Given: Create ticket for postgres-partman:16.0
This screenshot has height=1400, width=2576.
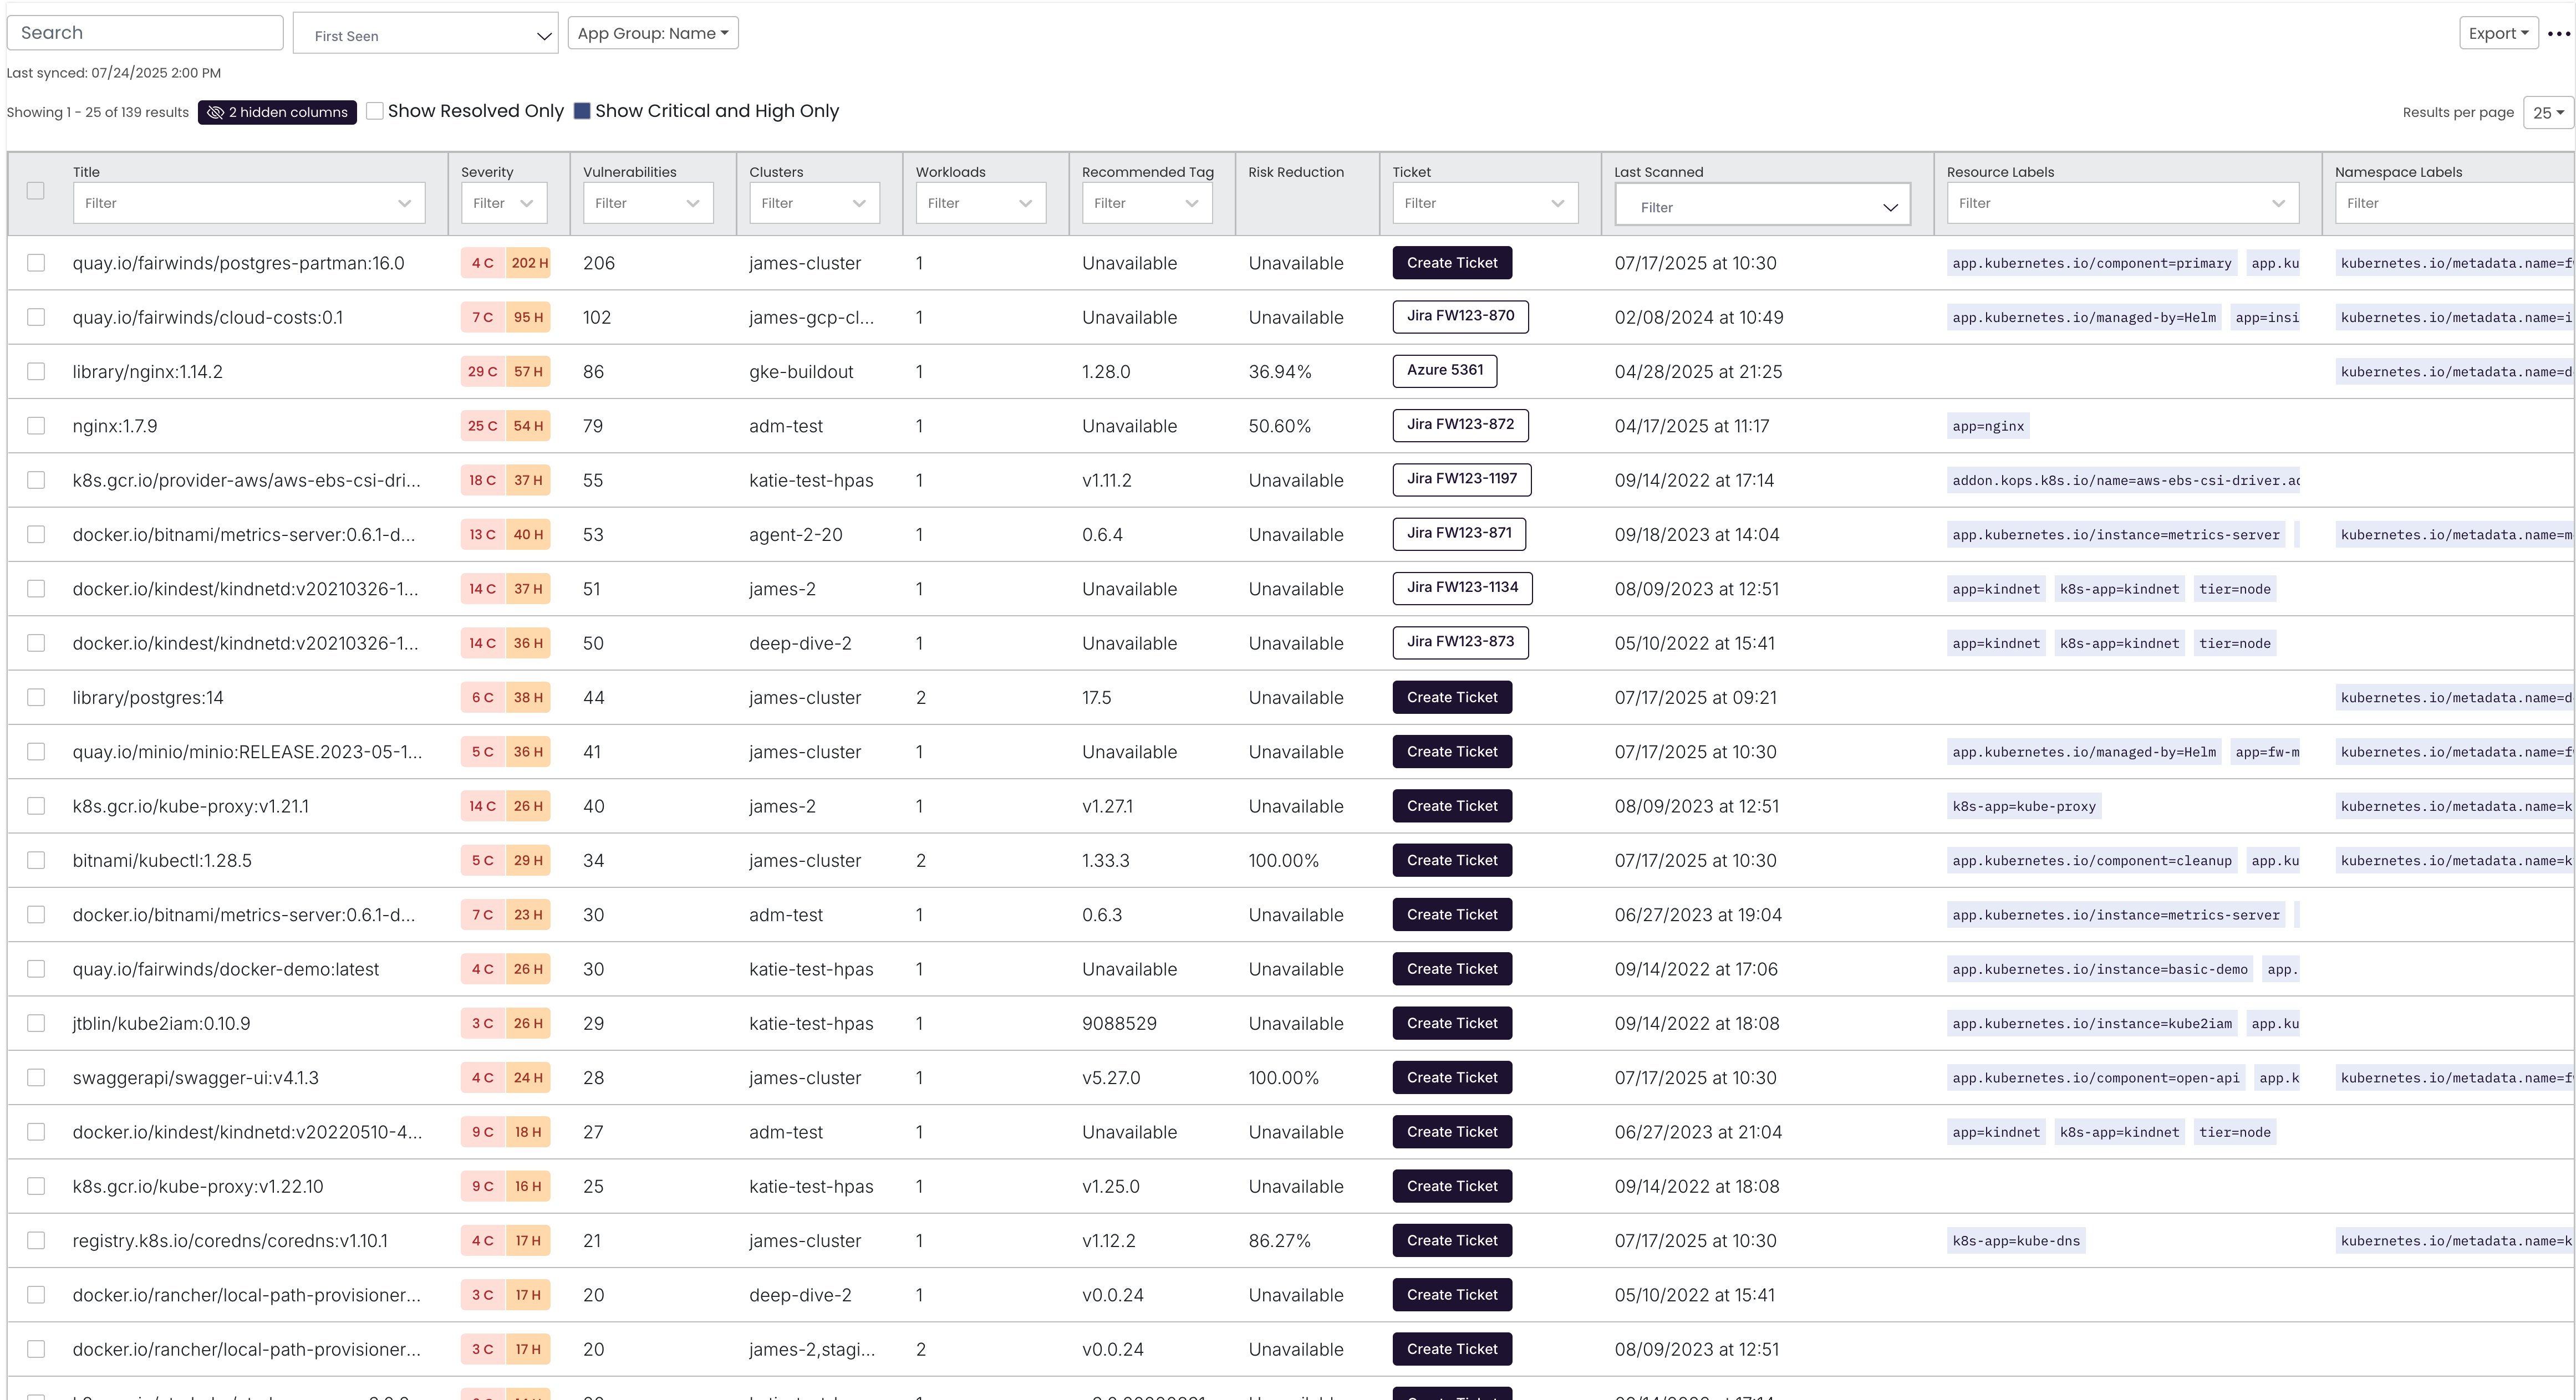Looking at the screenshot, I should click(x=1452, y=263).
